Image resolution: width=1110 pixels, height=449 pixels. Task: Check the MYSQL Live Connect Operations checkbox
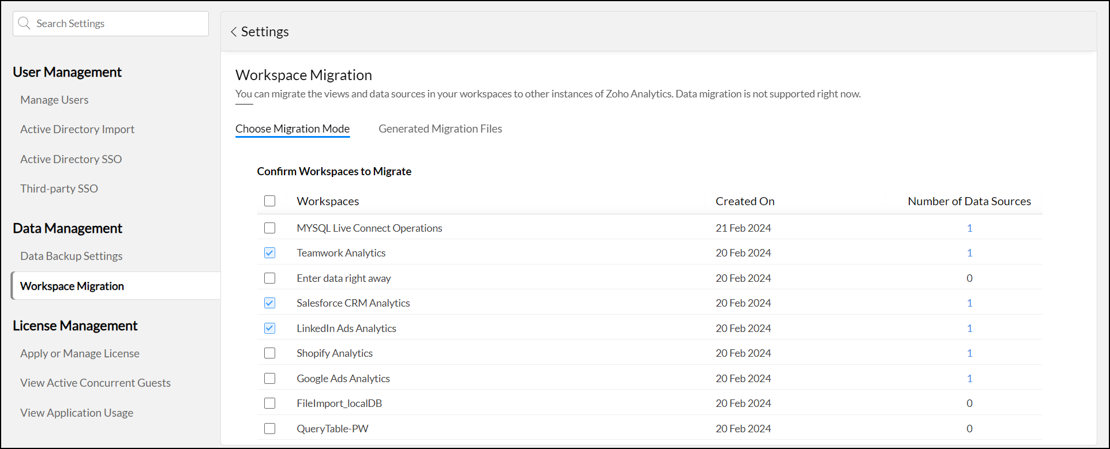tap(269, 228)
